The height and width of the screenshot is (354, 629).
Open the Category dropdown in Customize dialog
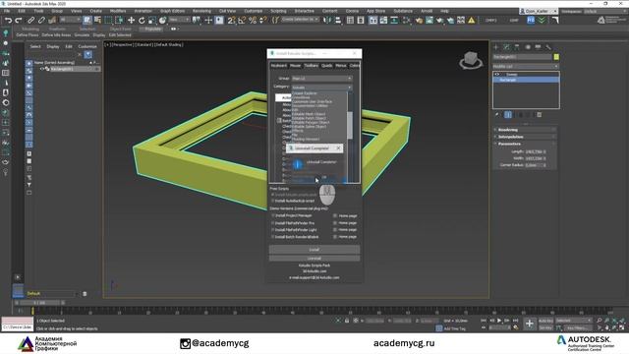pos(321,88)
